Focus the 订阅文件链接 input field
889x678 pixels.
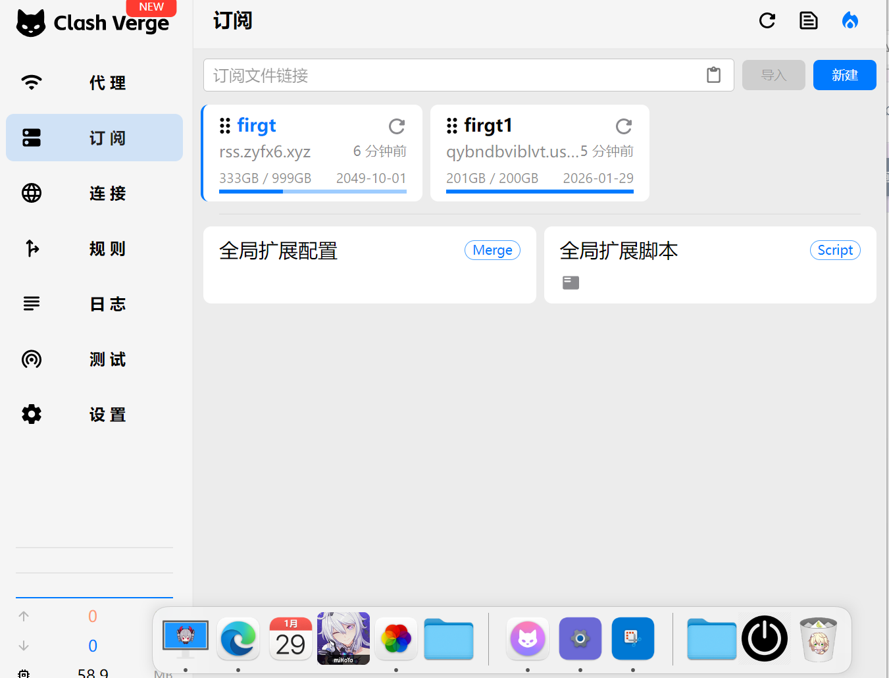pyautogui.click(x=454, y=75)
